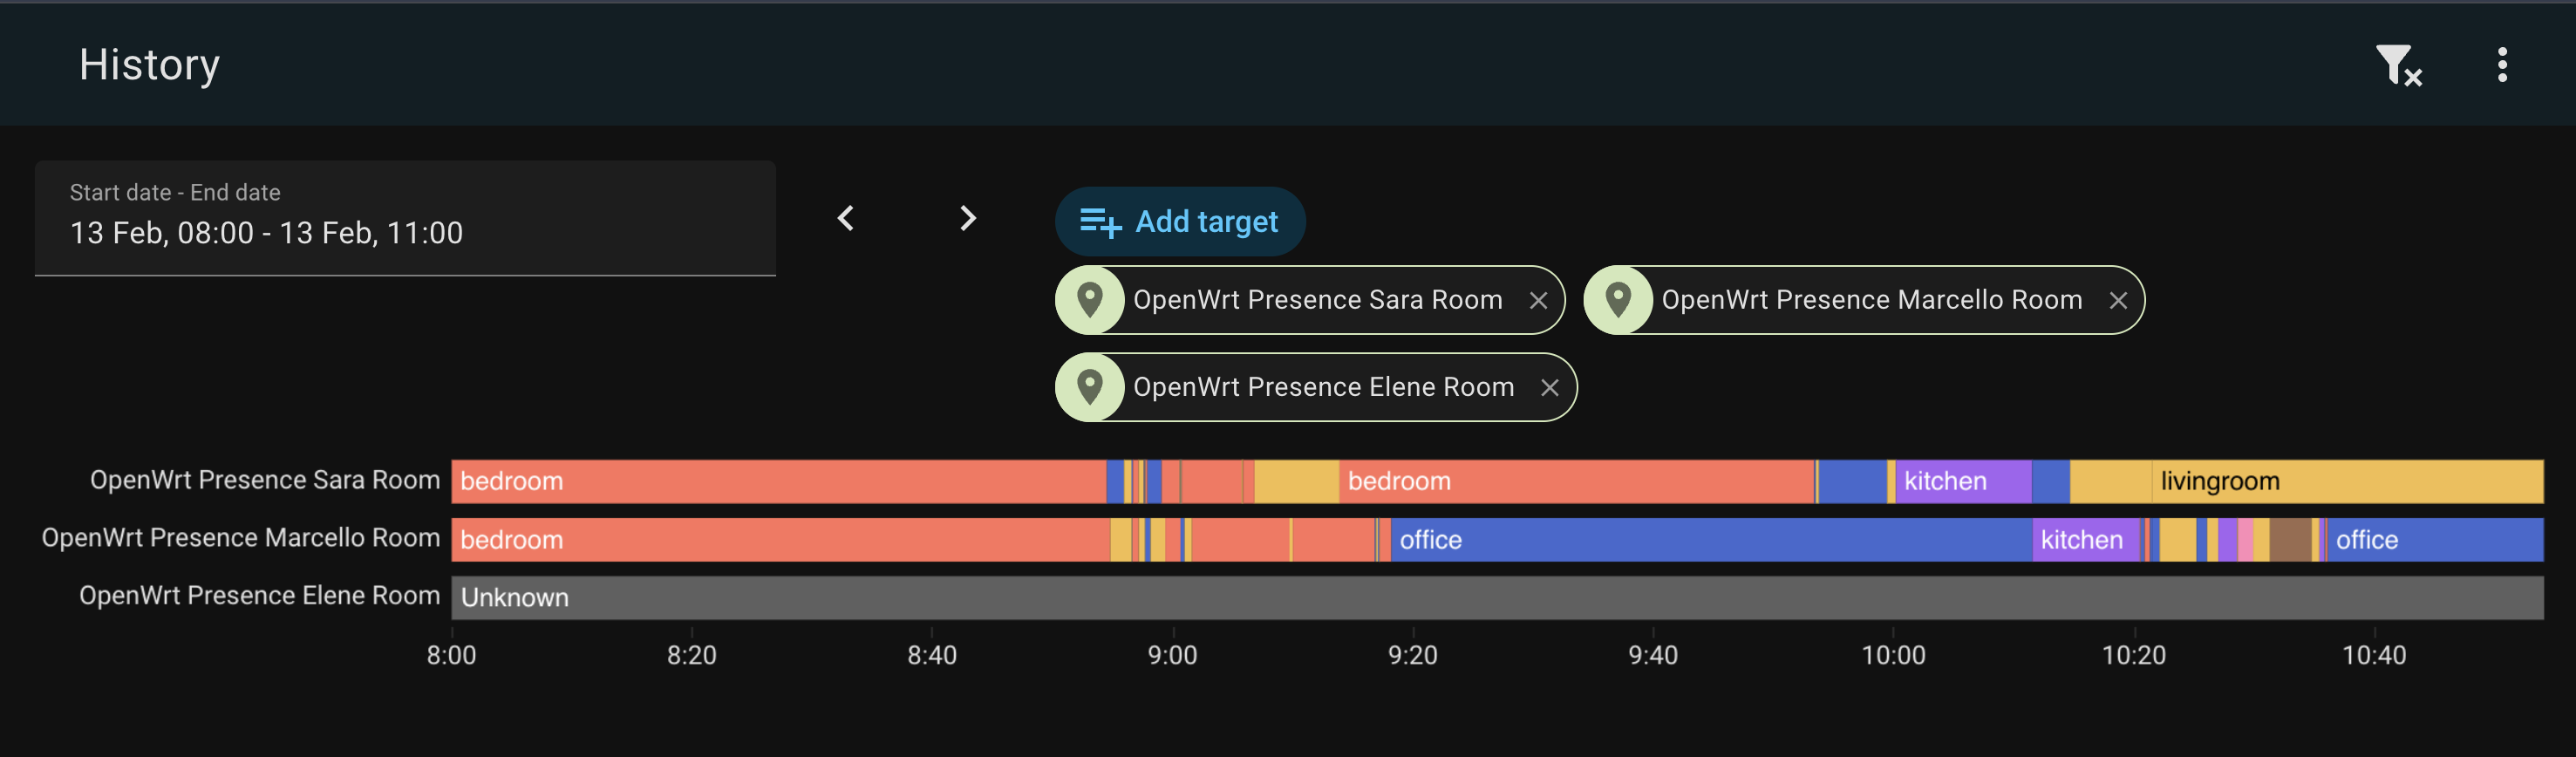
Task: Click the 13 Feb date range text
Action: tap(266, 232)
